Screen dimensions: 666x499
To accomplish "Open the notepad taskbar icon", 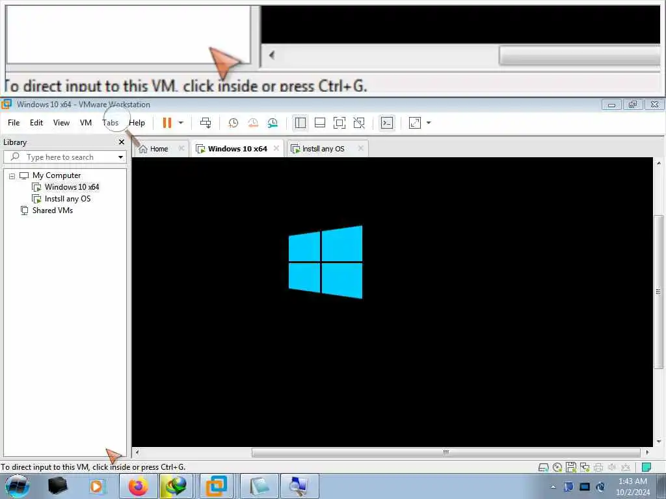I will tap(259, 486).
